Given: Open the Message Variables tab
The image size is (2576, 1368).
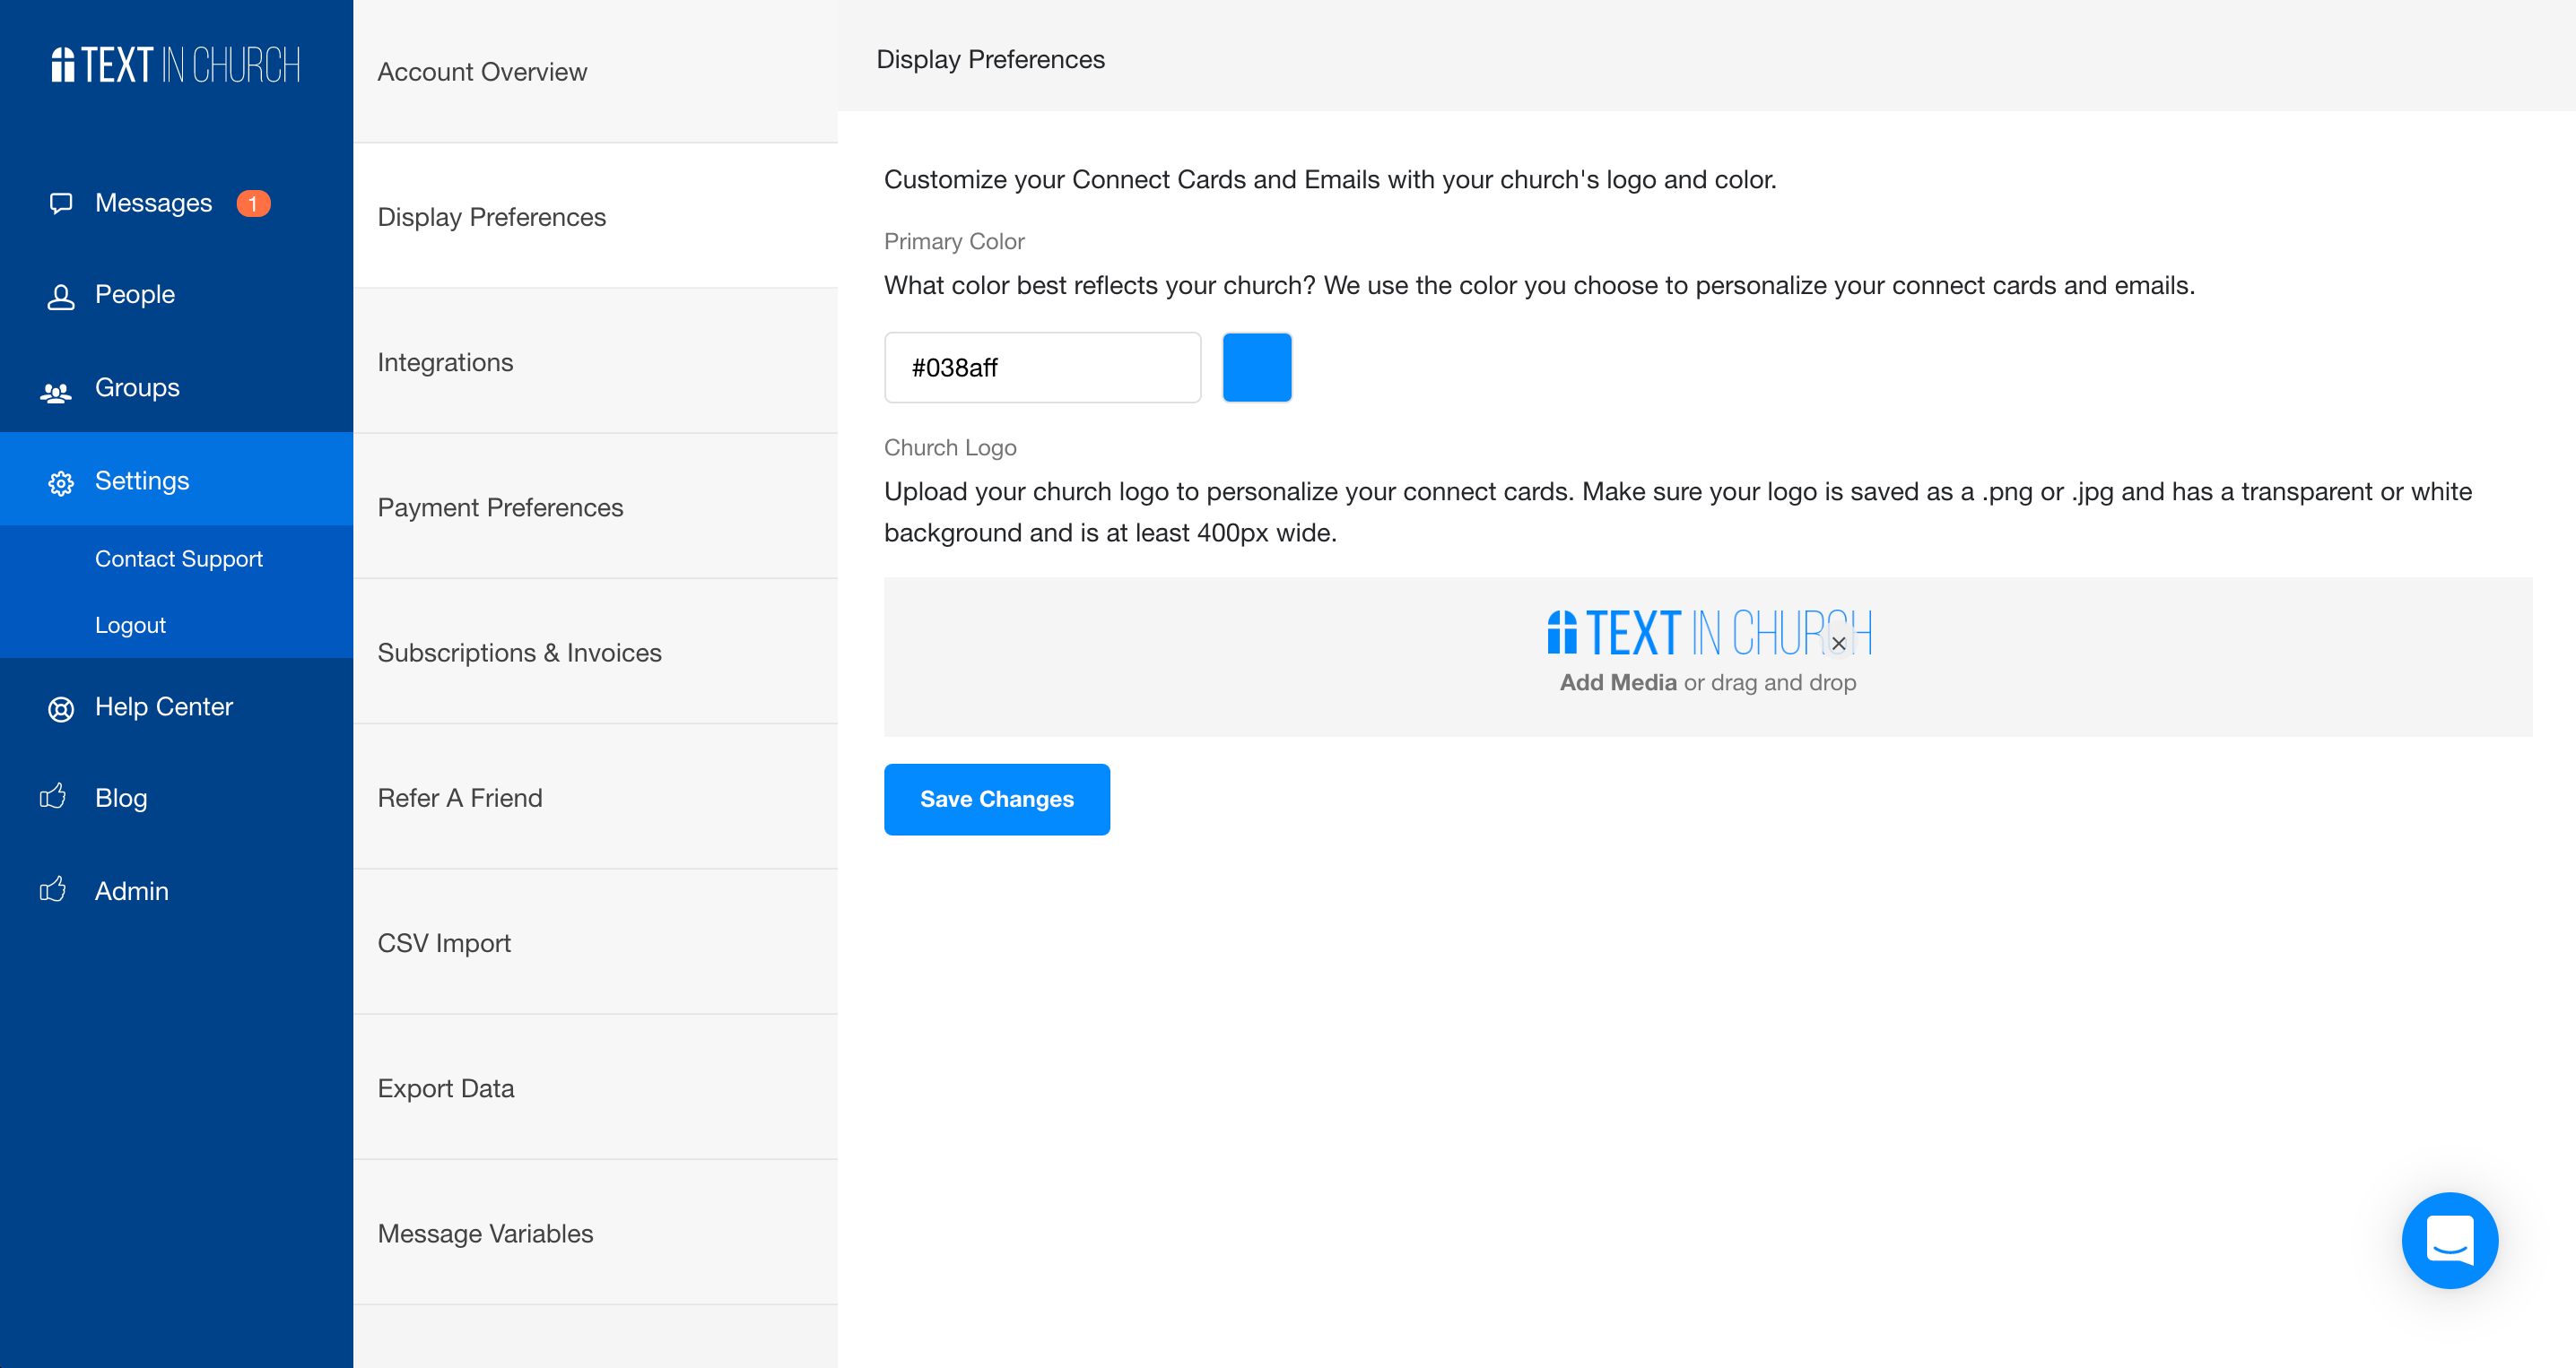Looking at the screenshot, I should click(x=595, y=1232).
